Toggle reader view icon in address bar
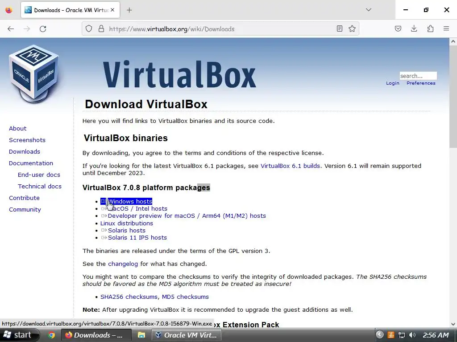The width and height of the screenshot is (457, 342). coord(339,29)
